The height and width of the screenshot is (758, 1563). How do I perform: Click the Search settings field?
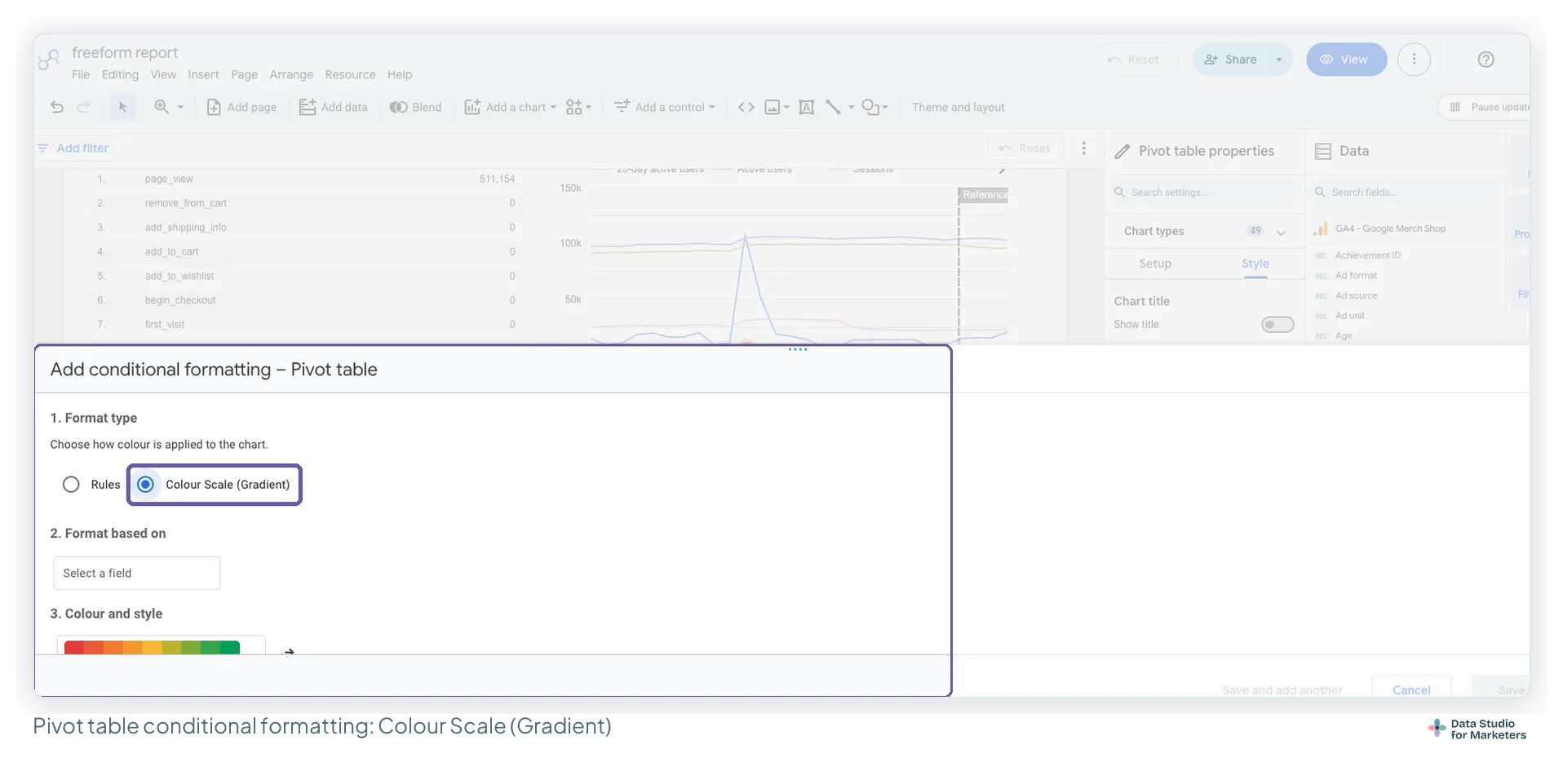coord(1204,193)
